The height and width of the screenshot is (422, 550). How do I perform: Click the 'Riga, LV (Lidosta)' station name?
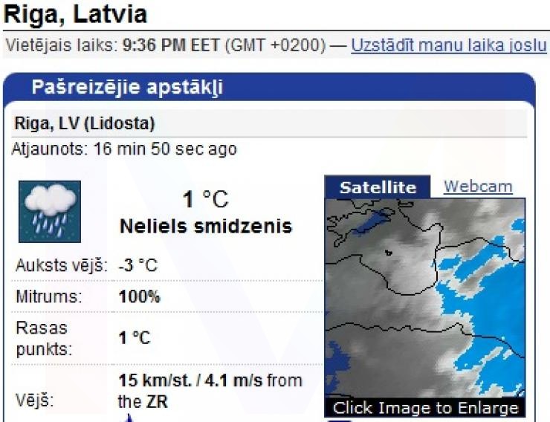click(x=84, y=123)
